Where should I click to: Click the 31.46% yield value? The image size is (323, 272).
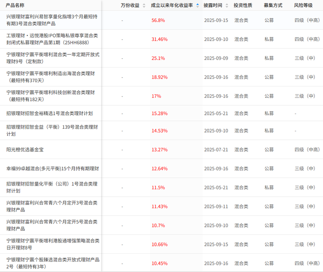tap(159, 39)
